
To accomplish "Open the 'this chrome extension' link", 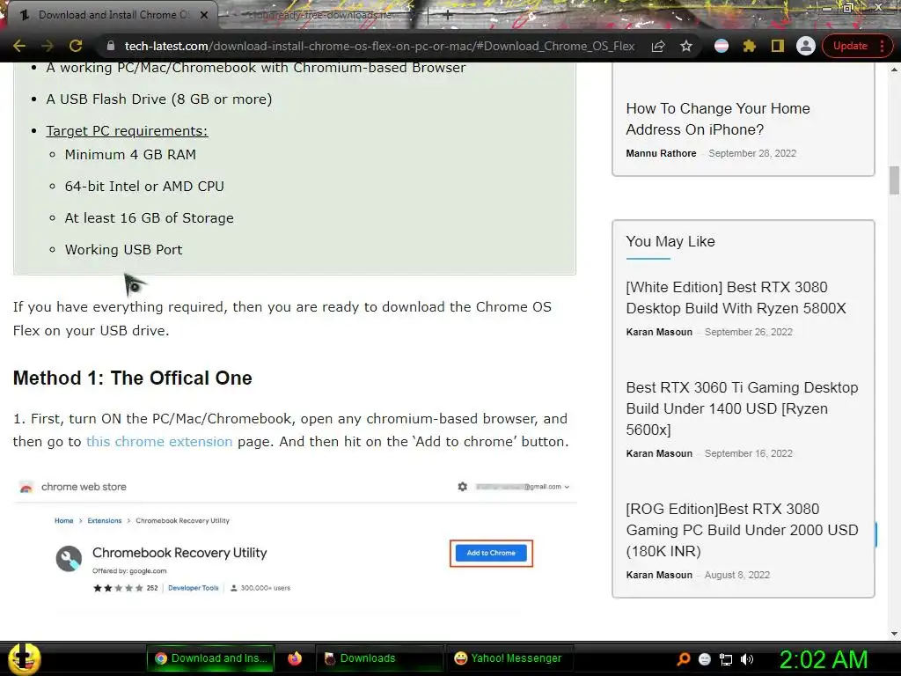I will [159, 442].
